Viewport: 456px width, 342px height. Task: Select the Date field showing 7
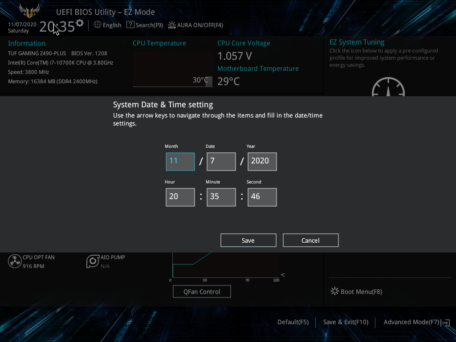pos(221,161)
